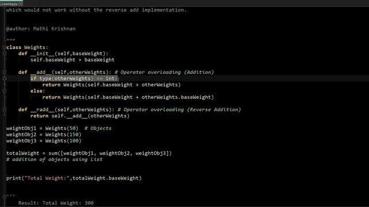
Task: Click comment "Operator overloading (Reverse Addition)"
Action: [179, 110]
